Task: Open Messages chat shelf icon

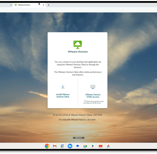Action: 78,146
